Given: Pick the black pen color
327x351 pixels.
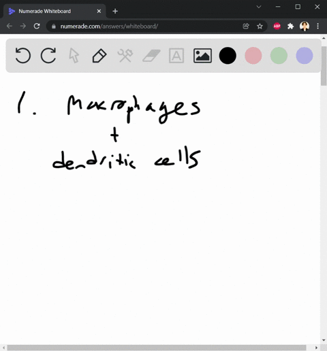Looking at the screenshot, I should pos(228,56).
